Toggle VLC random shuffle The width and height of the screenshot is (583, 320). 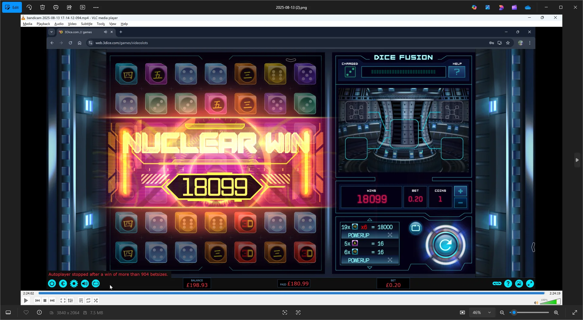(96, 301)
